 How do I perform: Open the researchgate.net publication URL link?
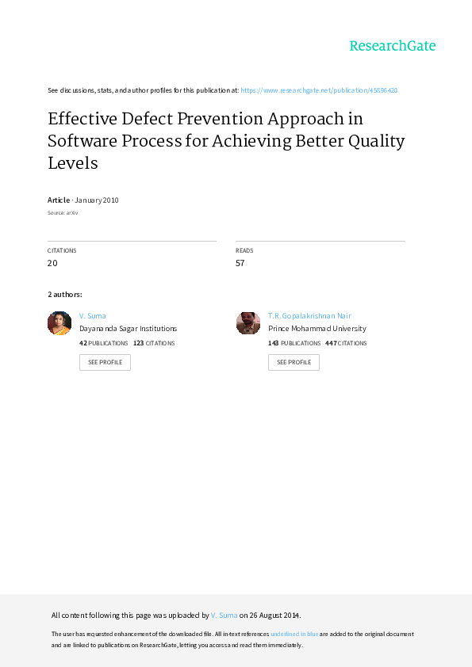coord(319,90)
